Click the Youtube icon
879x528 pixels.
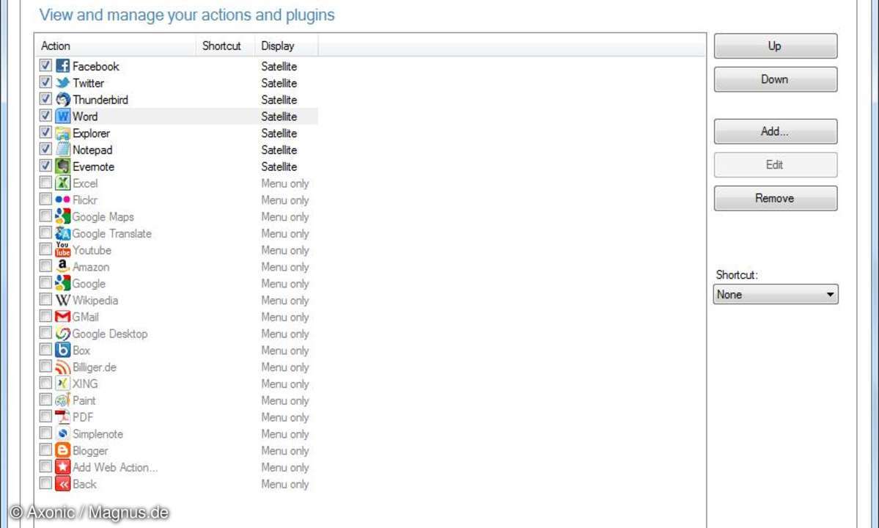pos(63,250)
